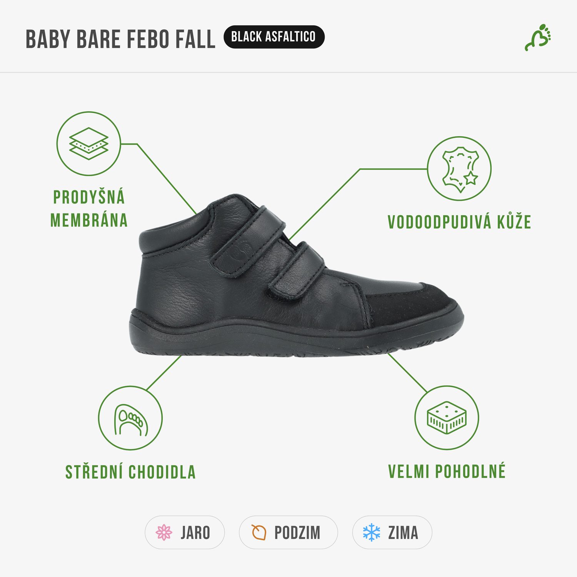Click the black shoe product image
This screenshot has height=577, width=577.
[x=296, y=275]
